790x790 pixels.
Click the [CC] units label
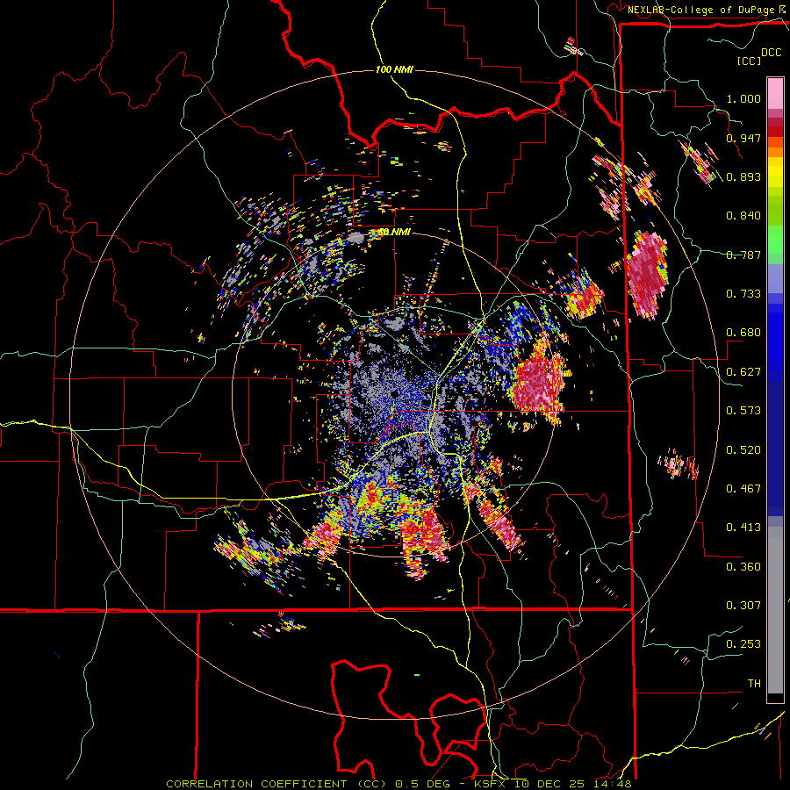pos(749,61)
